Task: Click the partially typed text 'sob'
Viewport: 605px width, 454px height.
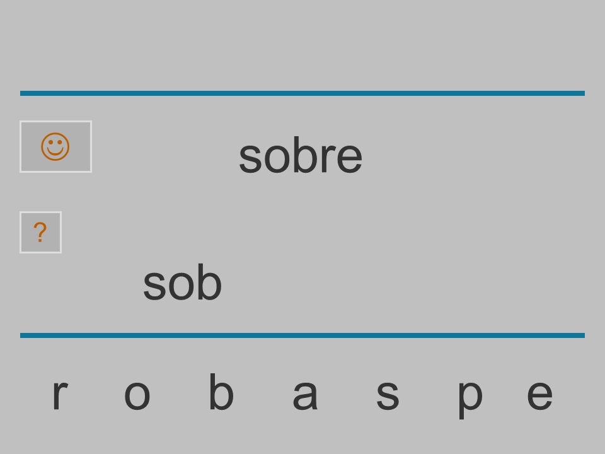Action: click(183, 282)
